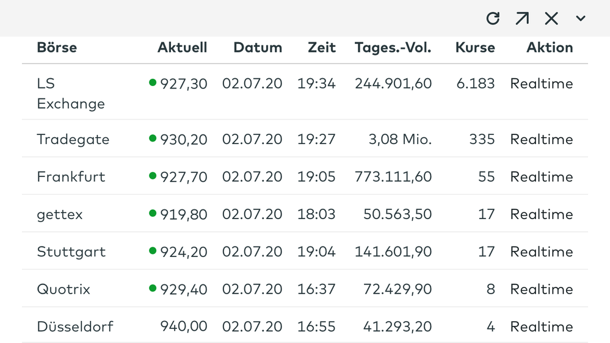The height and width of the screenshot is (343, 610).
Task: Open widget in new window arrow icon
Action: (522, 18)
